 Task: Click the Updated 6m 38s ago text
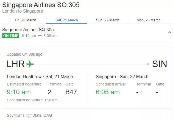click(x=24, y=54)
